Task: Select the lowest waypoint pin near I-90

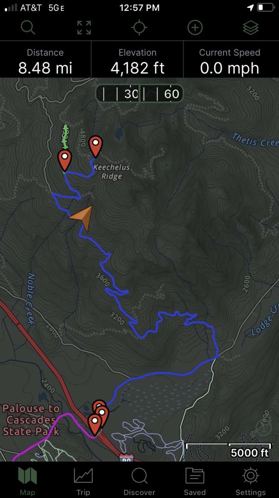Action: pos(95,424)
